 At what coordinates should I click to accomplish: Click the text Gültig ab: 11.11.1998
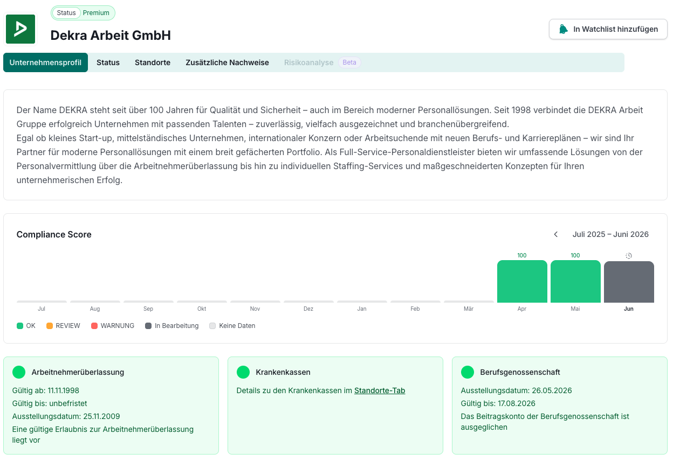(45, 390)
